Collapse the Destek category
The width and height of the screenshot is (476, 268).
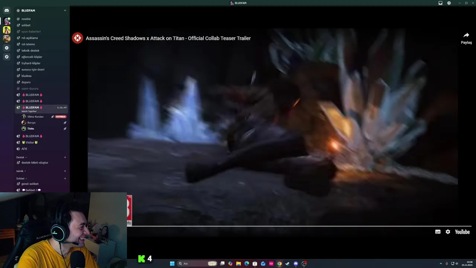point(22,157)
